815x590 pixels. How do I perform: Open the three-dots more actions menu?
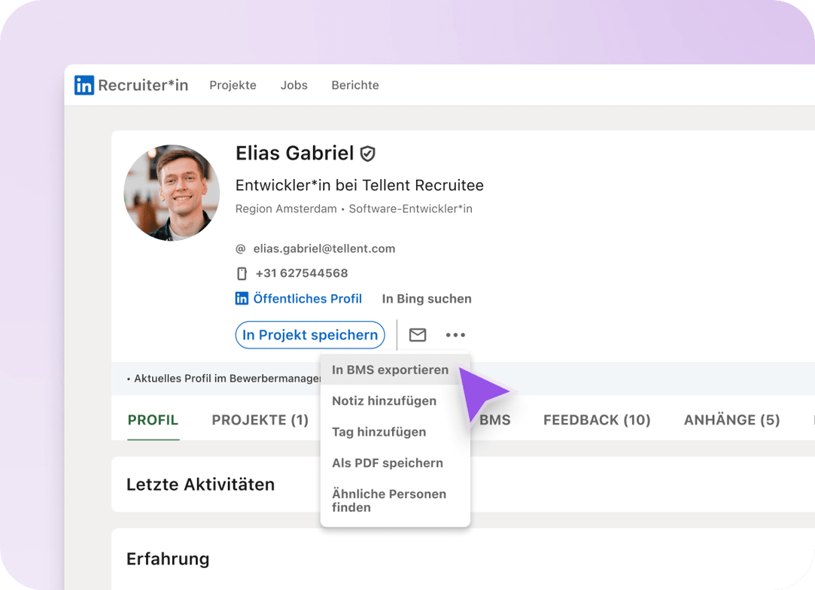(x=455, y=335)
